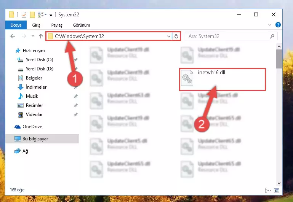Click the vertical scrollbar thumb
This screenshot has height=202, width=293.
click(x=279, y=59)
